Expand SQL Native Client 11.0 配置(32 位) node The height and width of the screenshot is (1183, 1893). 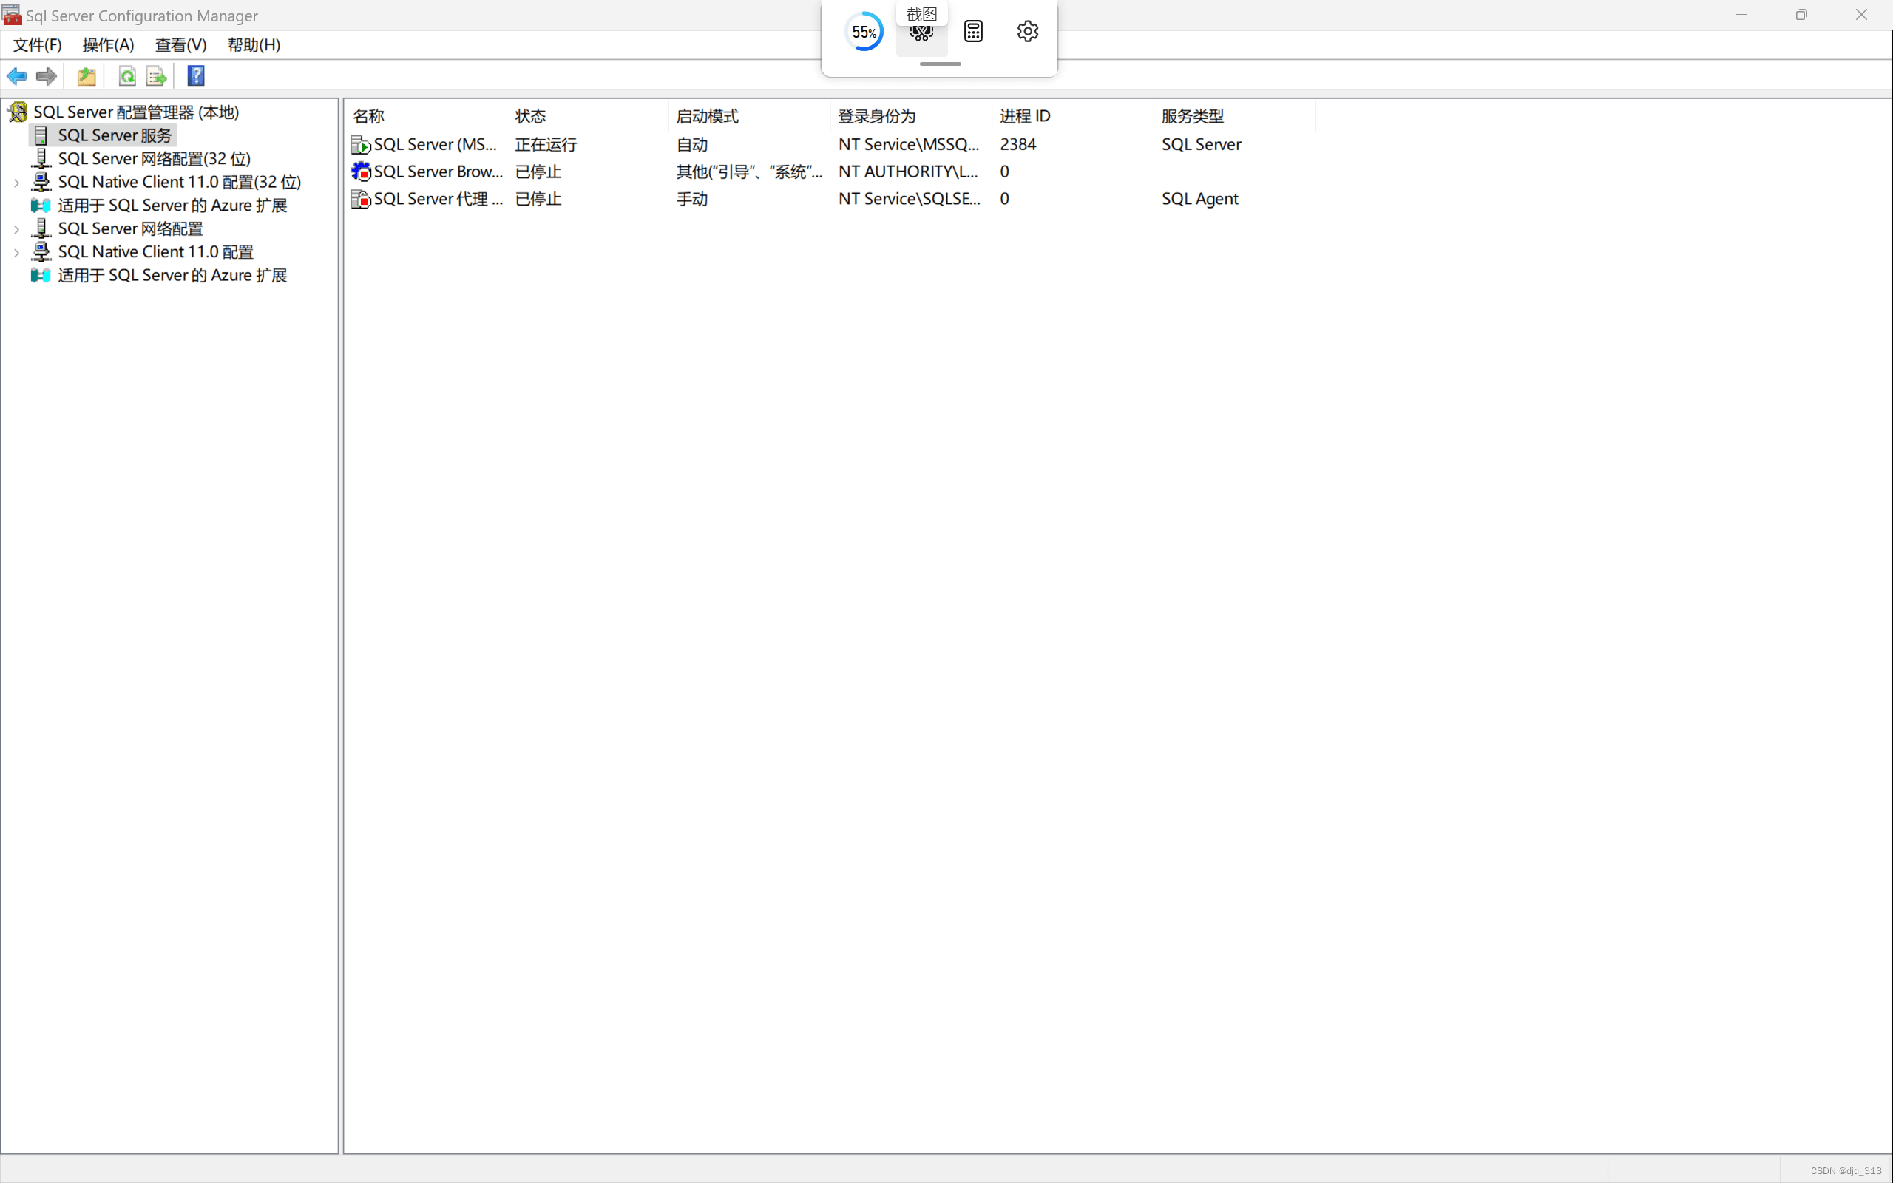(16, 183)
